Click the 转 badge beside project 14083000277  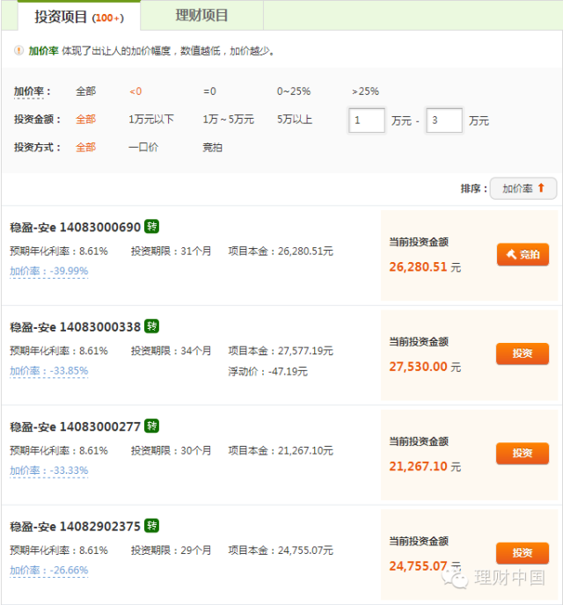[152, 426]
